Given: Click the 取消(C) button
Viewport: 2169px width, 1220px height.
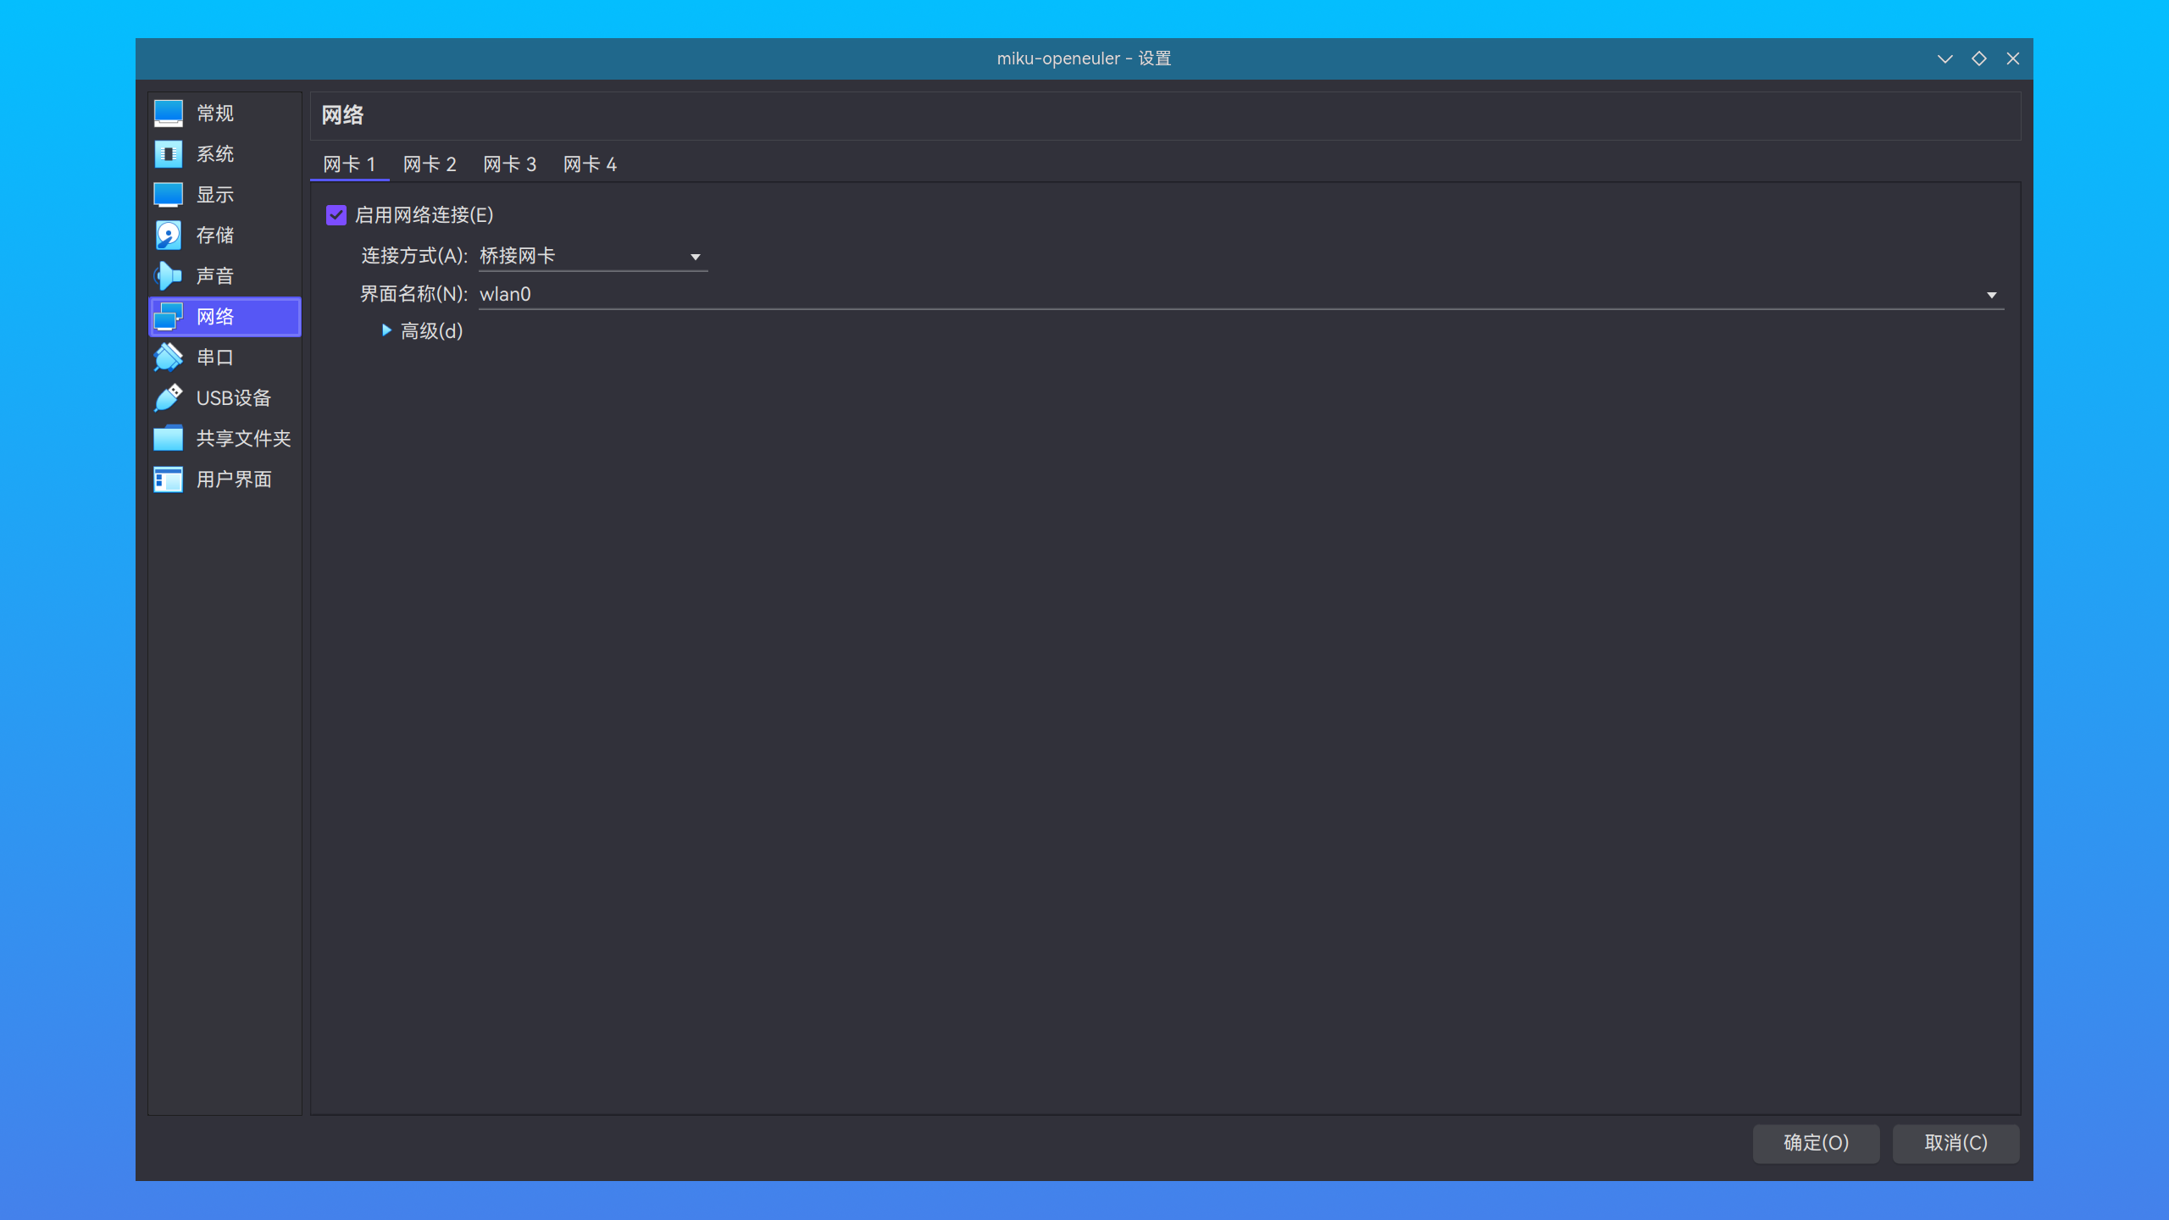Looking at the screenshot, I should click(x=1955, y=1143).
